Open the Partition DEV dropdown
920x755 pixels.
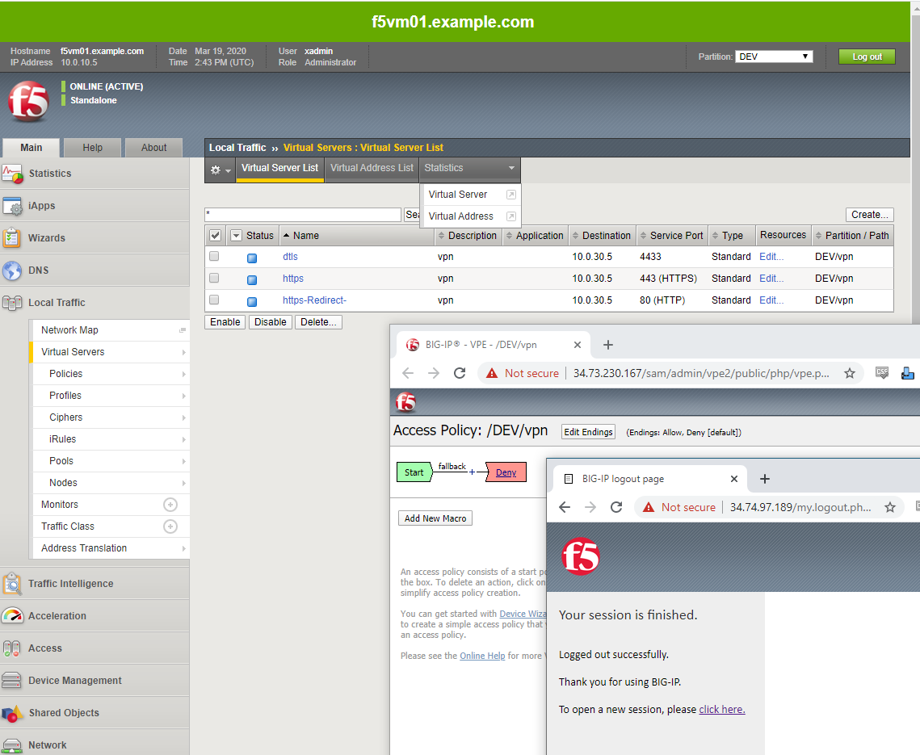774,57
